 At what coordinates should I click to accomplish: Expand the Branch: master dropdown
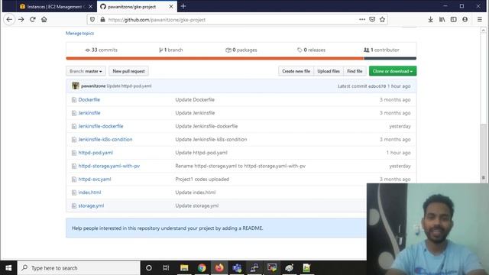[x=86, y=71]
